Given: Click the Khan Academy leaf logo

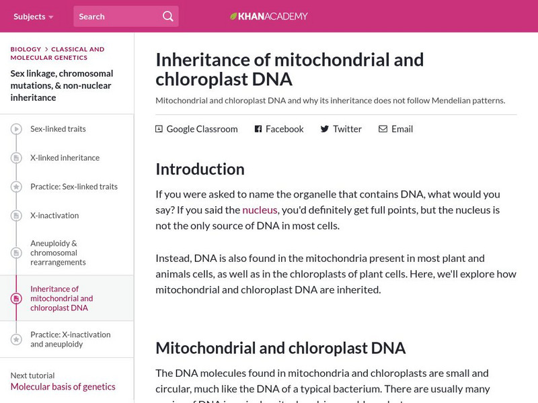Looking at the screenshot, I should [233, 16].
